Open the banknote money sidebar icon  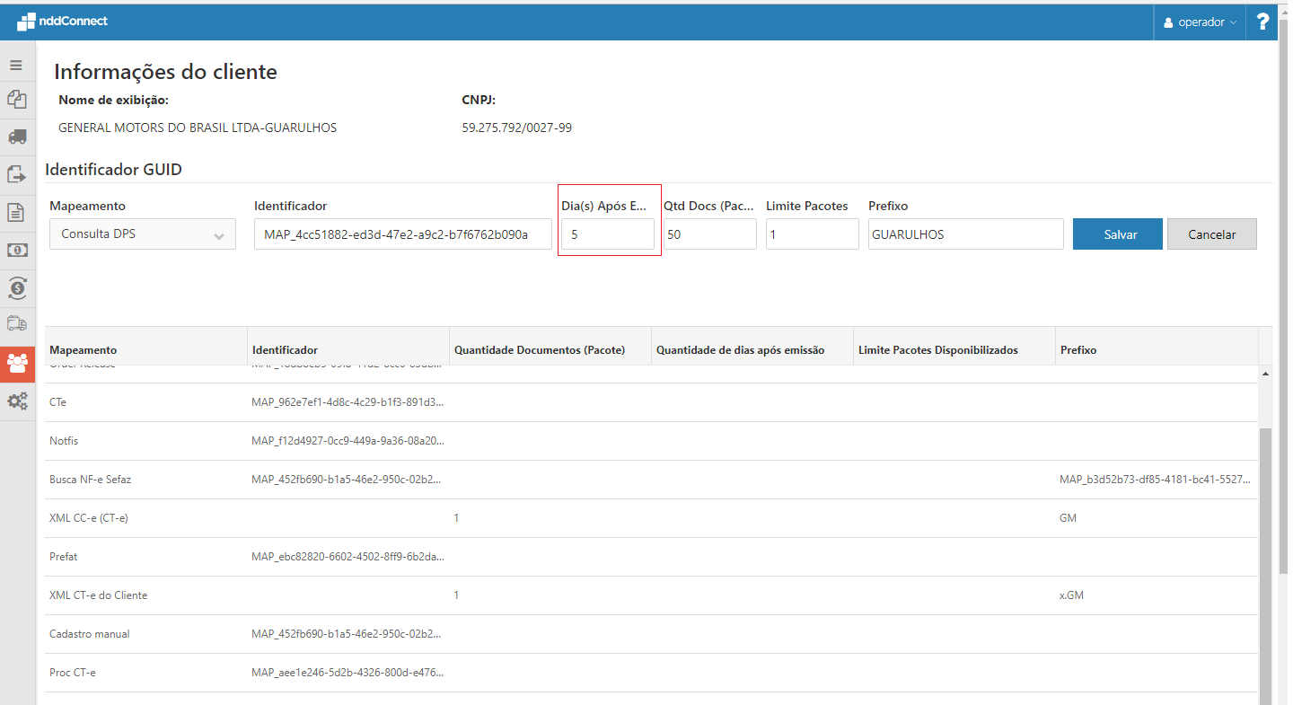click(x=16, y=250)
